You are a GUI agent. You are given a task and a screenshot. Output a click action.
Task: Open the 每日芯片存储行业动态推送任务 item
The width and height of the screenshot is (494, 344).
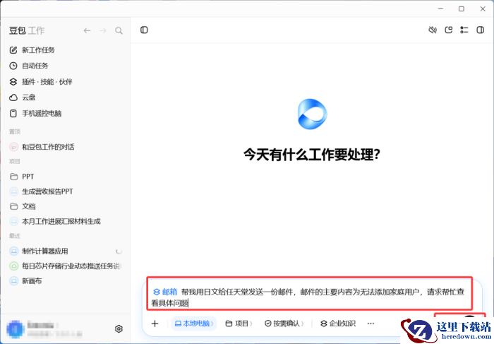click(71, 266)
